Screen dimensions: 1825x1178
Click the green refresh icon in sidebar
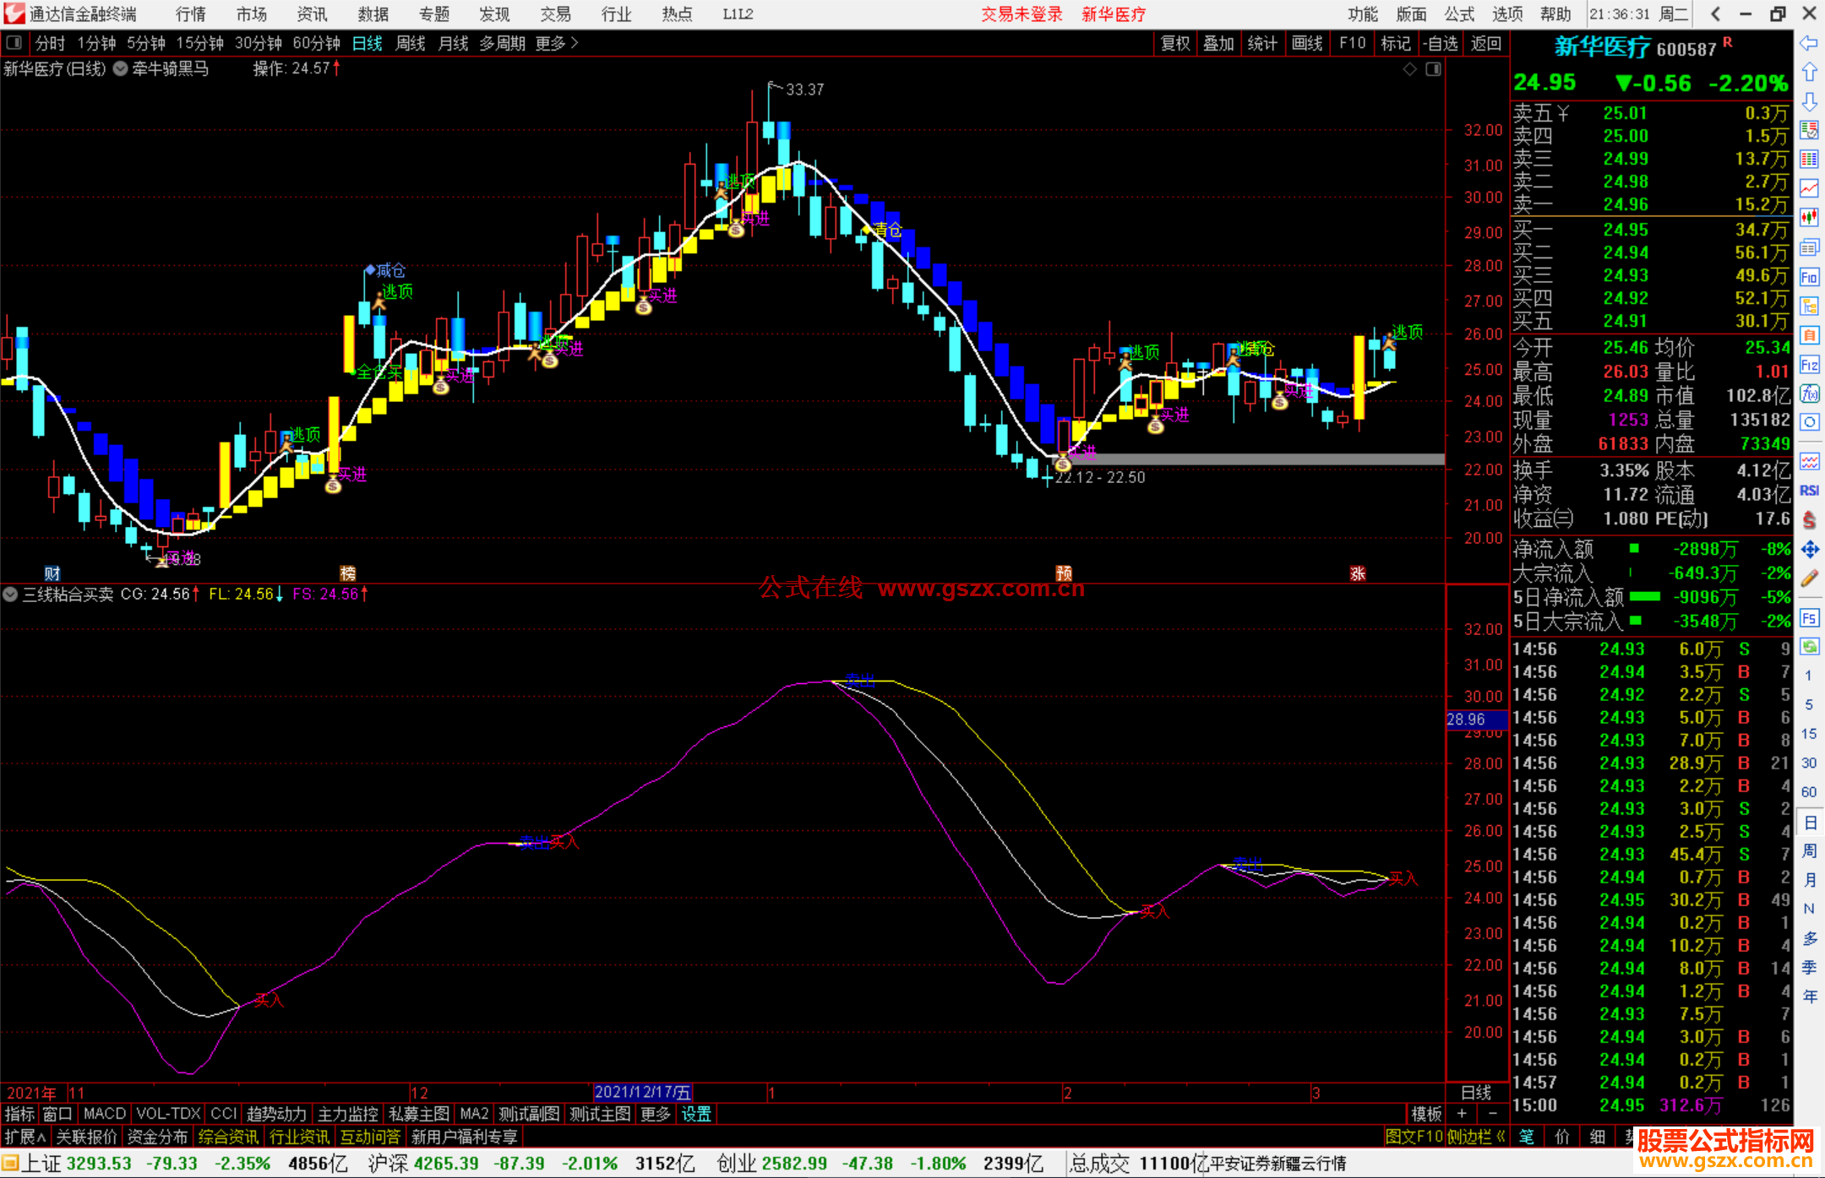[x=1809, y=647]
